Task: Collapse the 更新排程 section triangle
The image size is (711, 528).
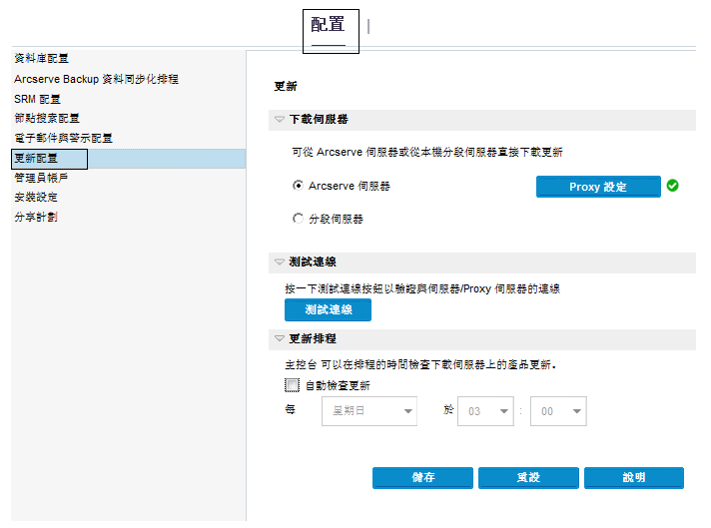Action: click(280, 338)
